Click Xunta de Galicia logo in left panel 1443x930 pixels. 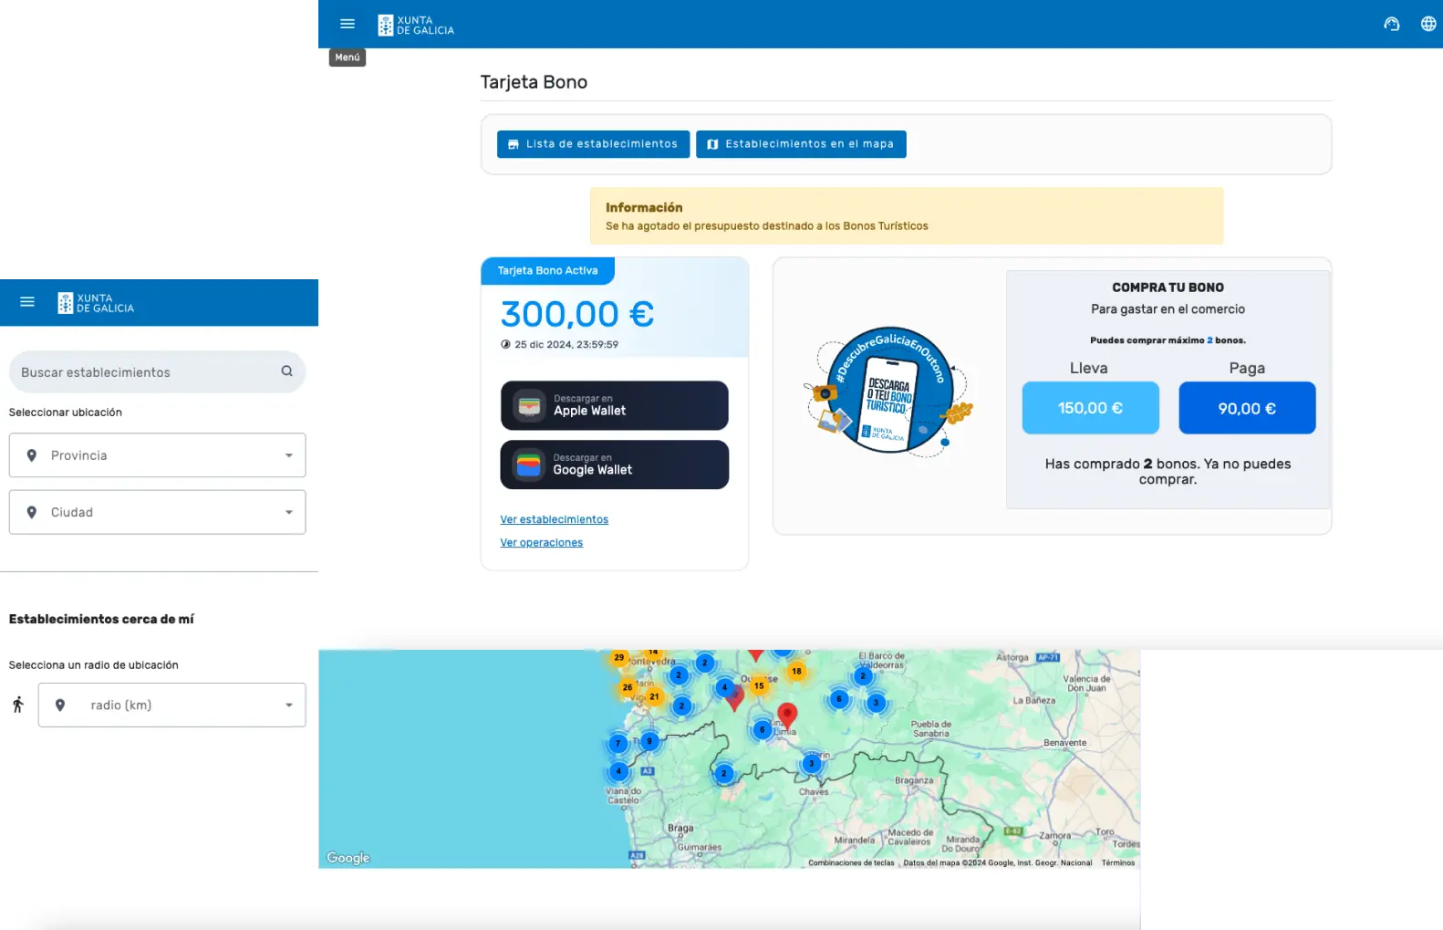(96, 303)
